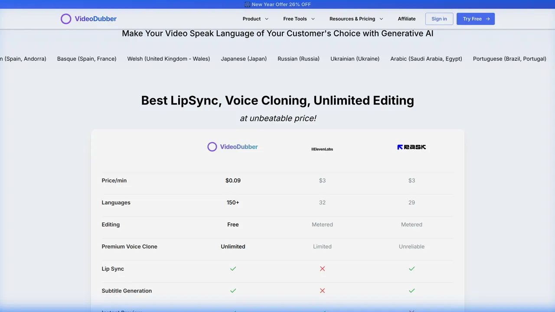The width and height of the screenshot is (555, 312).
Task: Click the Rask logo in the comparison table
Action: point(411,147)
